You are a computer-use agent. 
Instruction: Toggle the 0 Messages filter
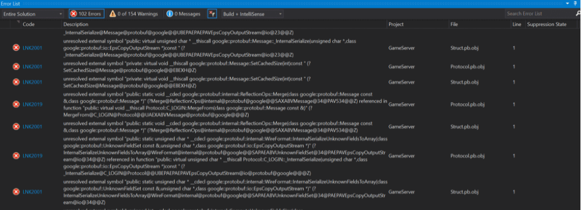(x=183, y=13)
